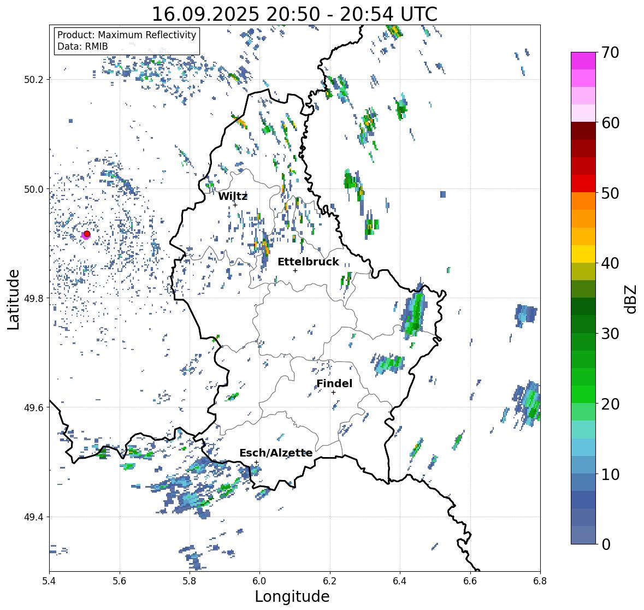This screenshot has height=610, width=644.
Task: Click the Esch/Alzette city label
Action: (276, 453)
